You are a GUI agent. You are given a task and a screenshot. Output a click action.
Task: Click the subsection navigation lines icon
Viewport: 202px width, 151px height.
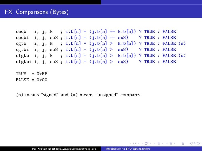[159, 143]
